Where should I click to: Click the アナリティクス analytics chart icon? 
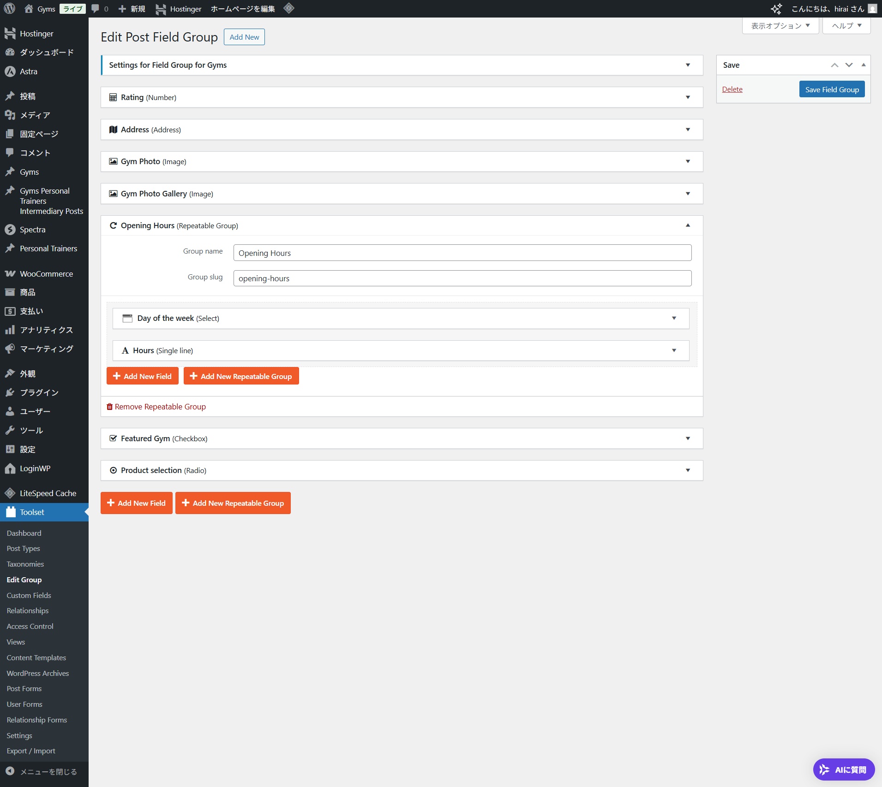10,330
